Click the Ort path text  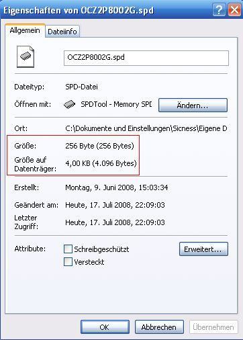pos(146,128)
